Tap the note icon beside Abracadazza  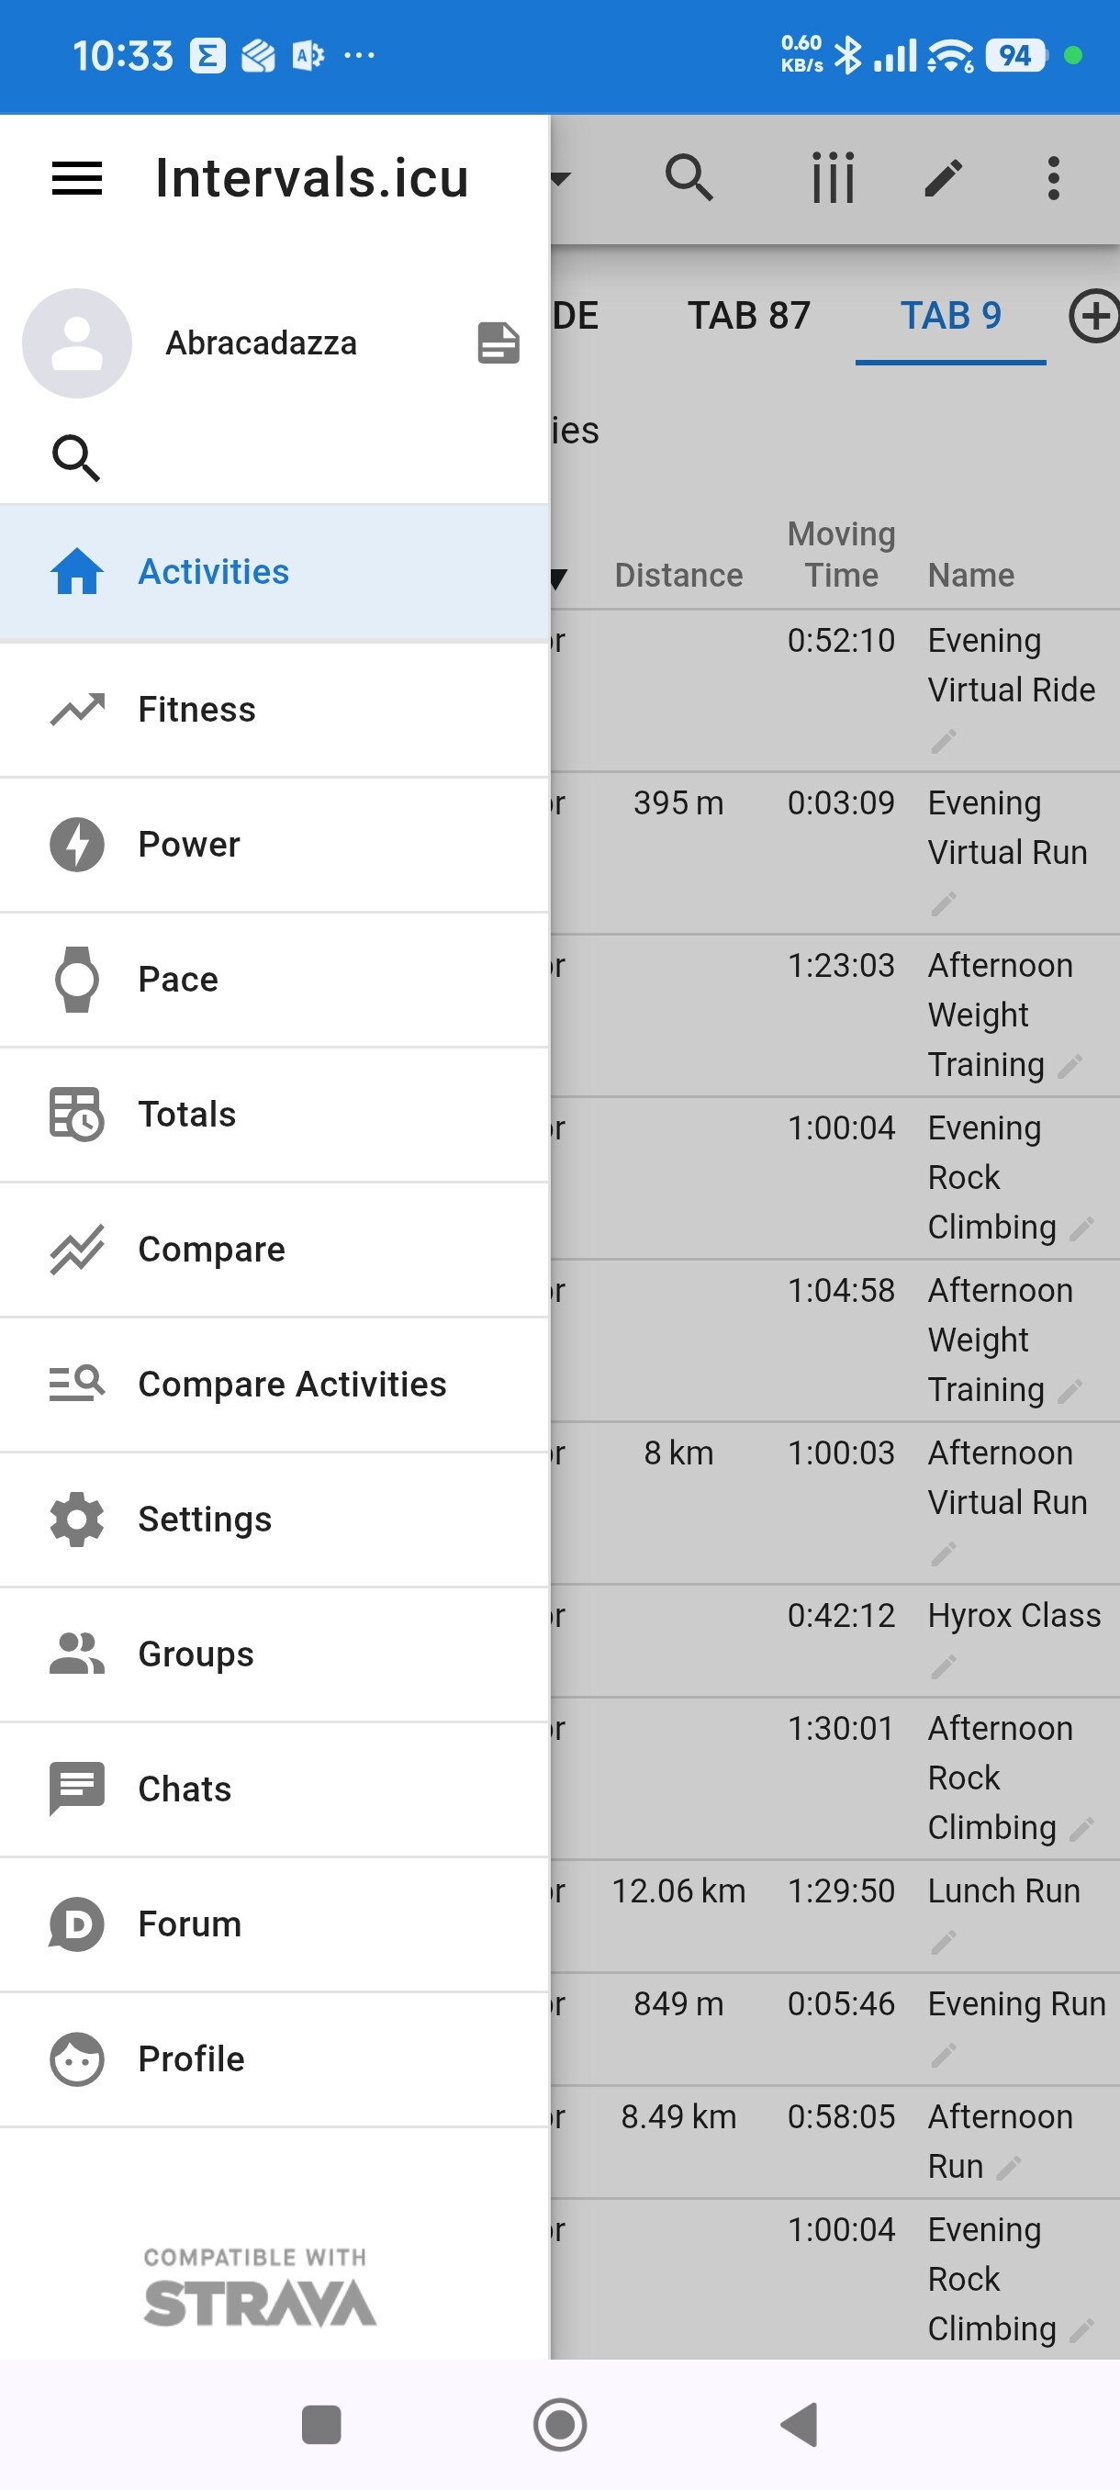498,343
